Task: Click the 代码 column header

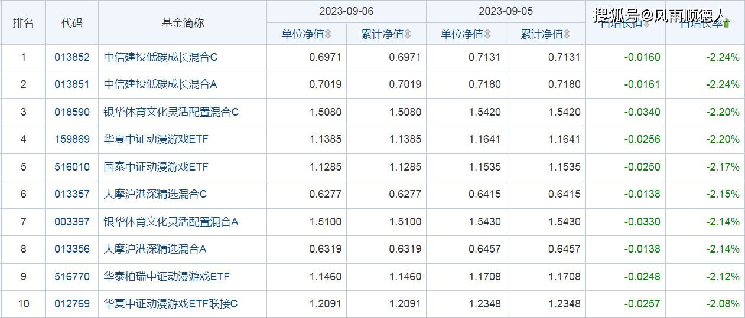Action: 72,23
